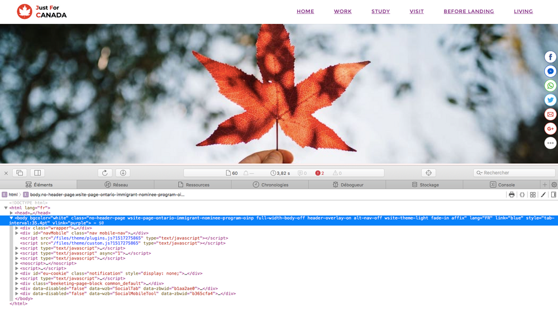Toggle inspector dock to side layout
Image resolution: width=558 pixels, height=312 pixels.
coord(37,173)
